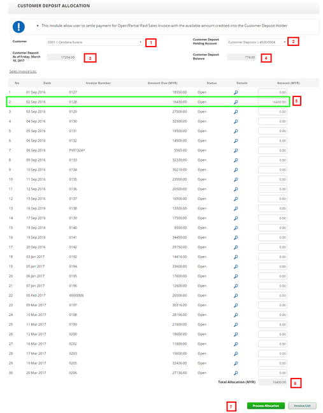Click the Customer Deposit Balance field
This screenshot has width=323, height=413.
click(x=241, y=57)
